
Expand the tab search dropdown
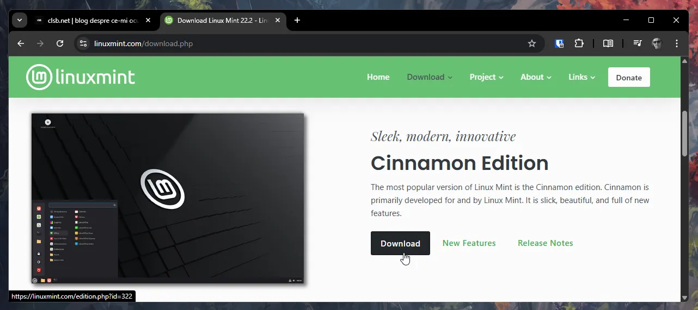tap(20, 20)
